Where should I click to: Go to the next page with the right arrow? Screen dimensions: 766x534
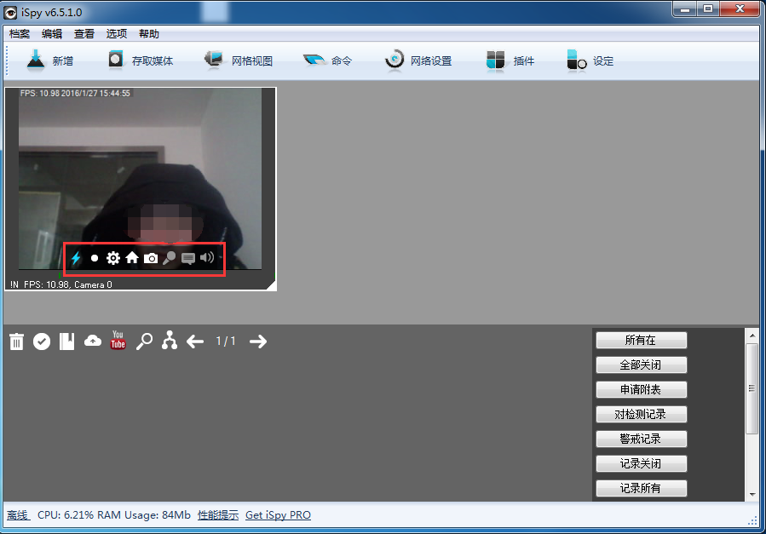point(258,342)
